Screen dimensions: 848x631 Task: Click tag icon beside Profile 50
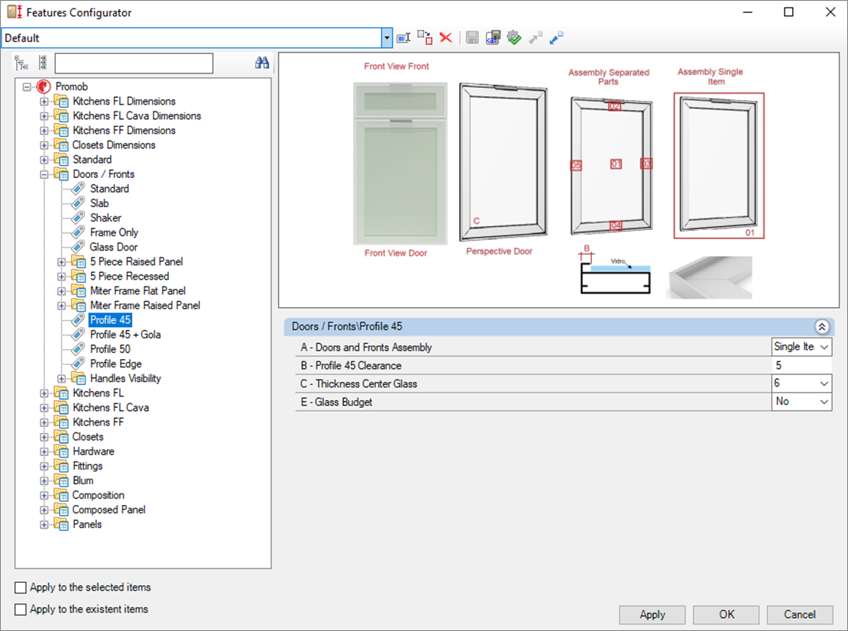pyautogui.click(x=79, y=349)
